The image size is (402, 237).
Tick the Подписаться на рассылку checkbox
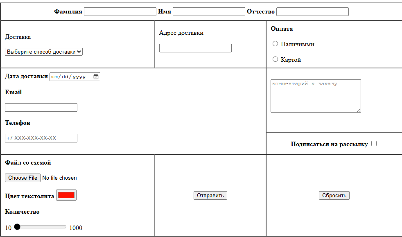374,144
